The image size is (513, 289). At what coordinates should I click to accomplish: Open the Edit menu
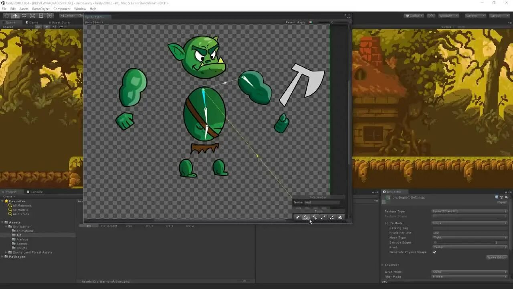click(13, 9)
